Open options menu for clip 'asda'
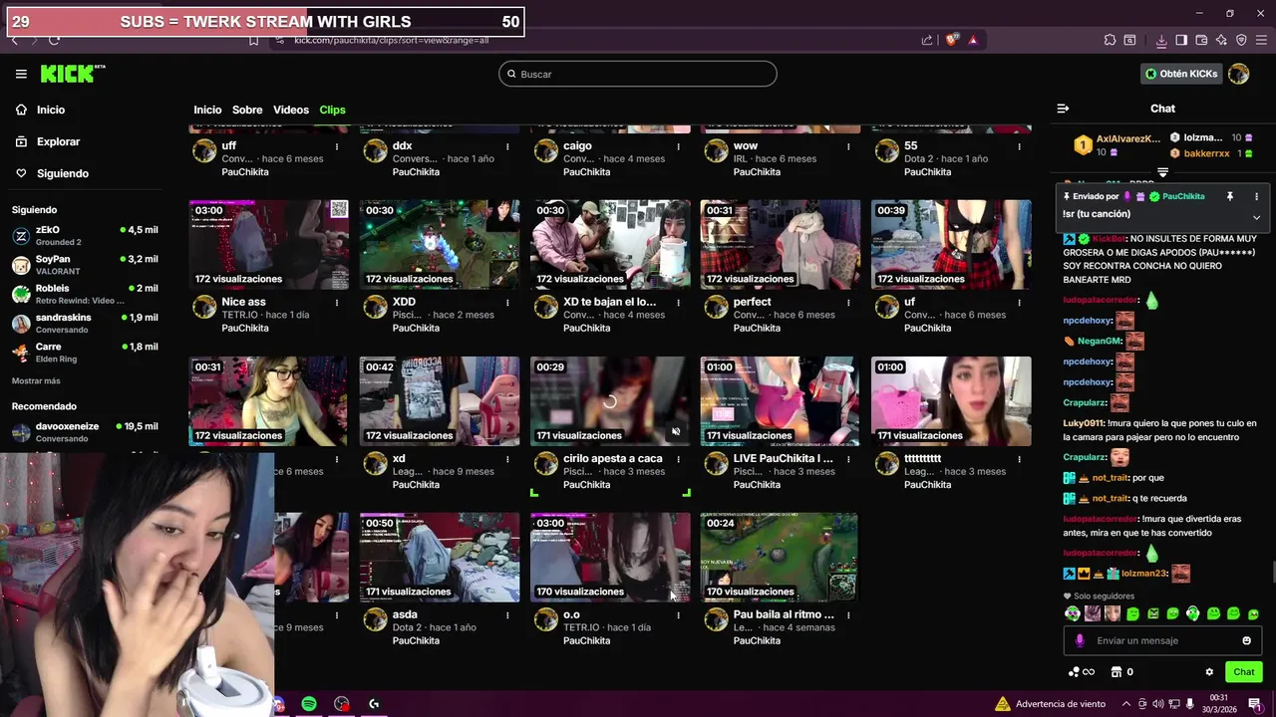 click(x=507, y=615)
